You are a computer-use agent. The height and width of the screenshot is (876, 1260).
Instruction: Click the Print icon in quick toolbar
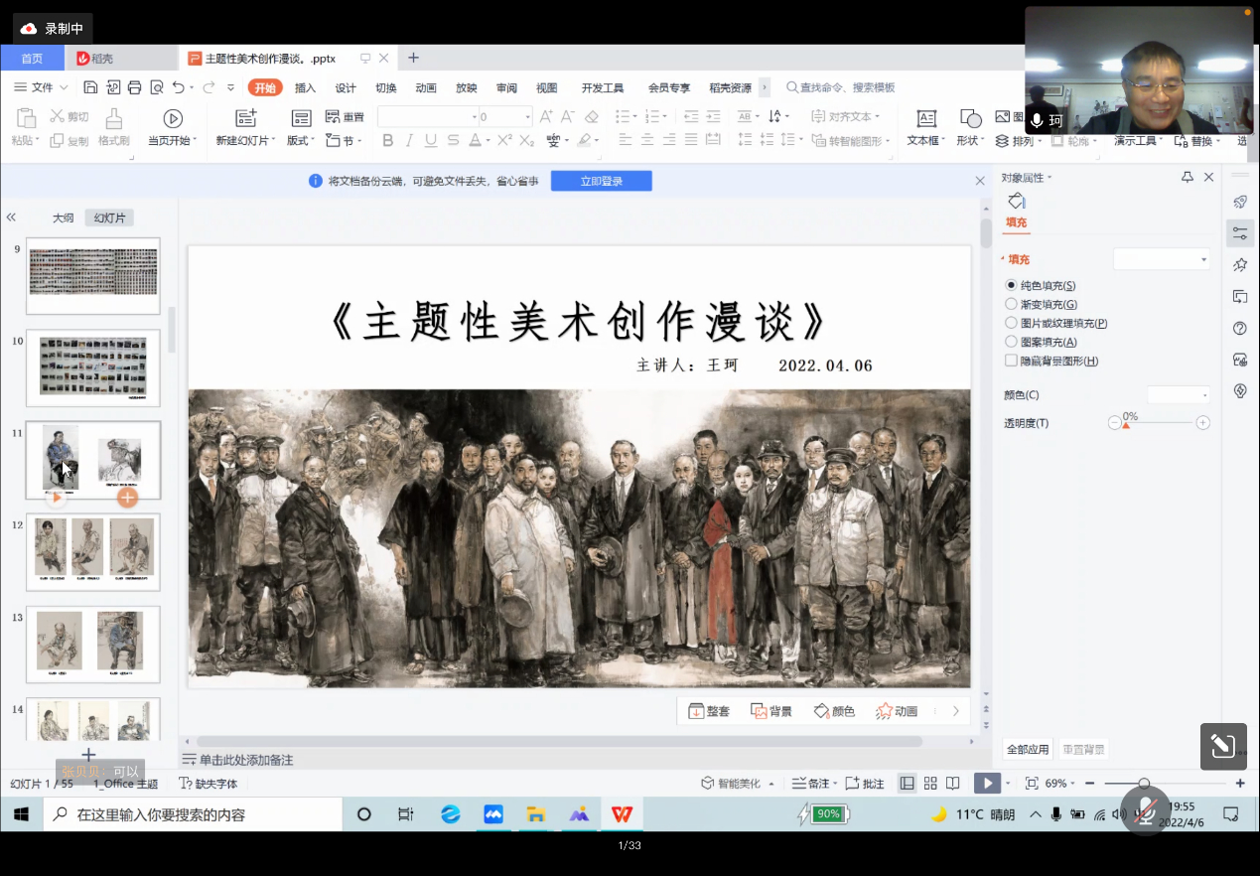[x=135, y=87]
